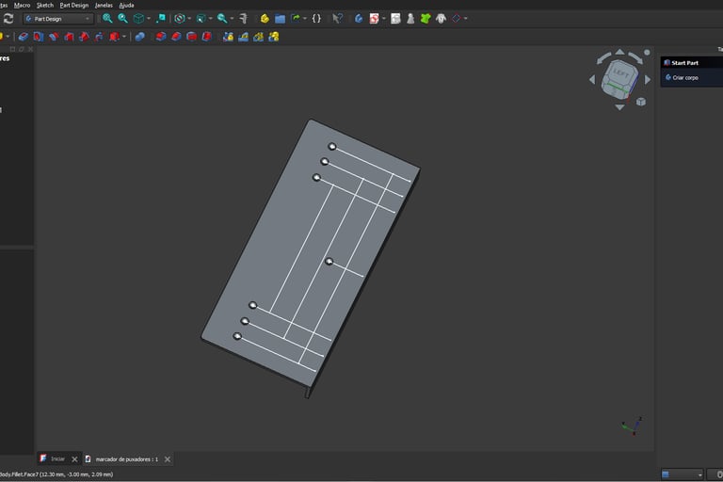Click the refresh/recompute icon
Image resolution: width=723 pixels, height=482 pixels.
tap(8, 18)
